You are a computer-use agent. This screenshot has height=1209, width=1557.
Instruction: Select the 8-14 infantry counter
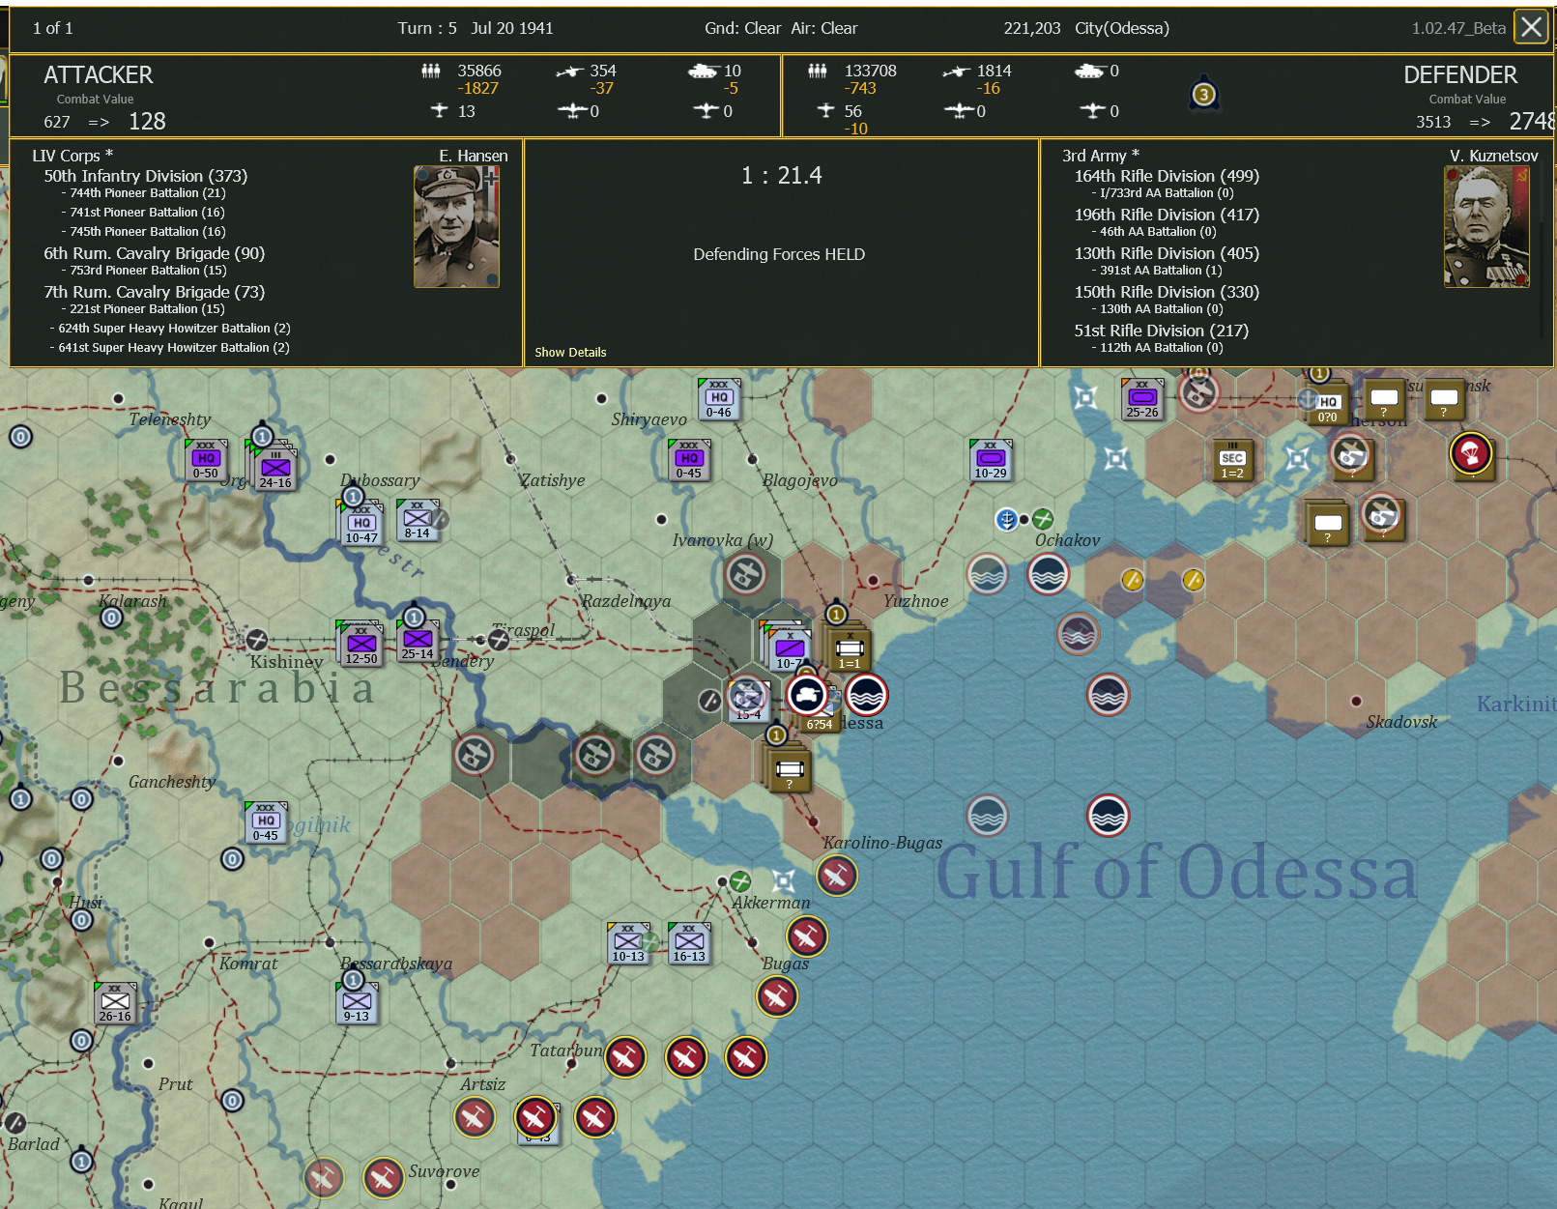[418, 520]
